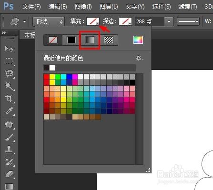Open the 编辑(E) menu
The height and width of the screenshot is (190, 213).
[x=58, y=7]
